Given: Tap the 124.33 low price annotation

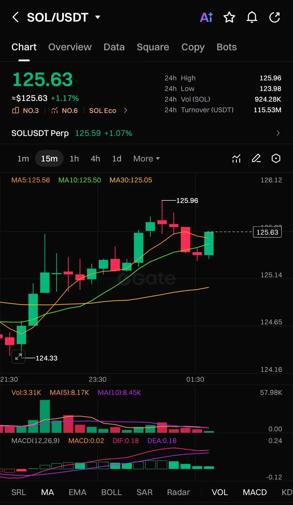Looking at the screenshot, I should [46, 358].
